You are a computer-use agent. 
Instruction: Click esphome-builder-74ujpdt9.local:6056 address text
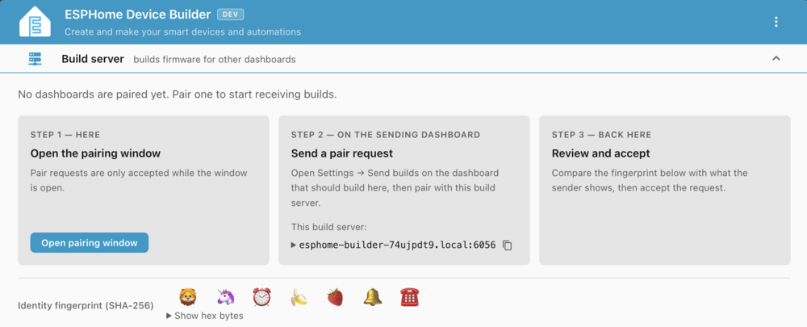point(397,245)
